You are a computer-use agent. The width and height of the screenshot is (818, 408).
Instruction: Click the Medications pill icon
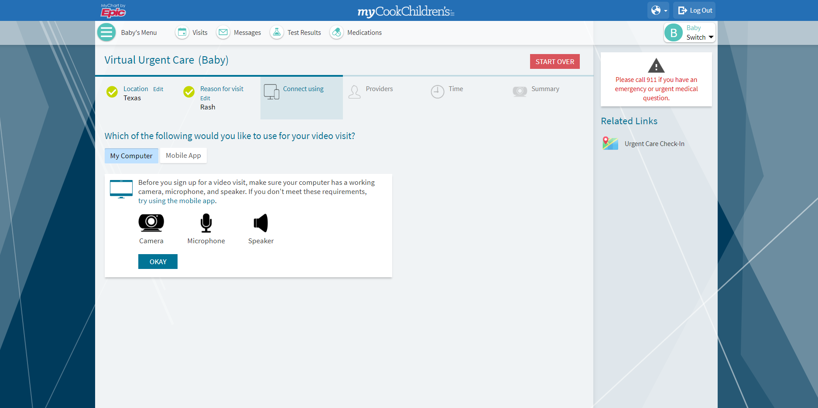point(336,33)
